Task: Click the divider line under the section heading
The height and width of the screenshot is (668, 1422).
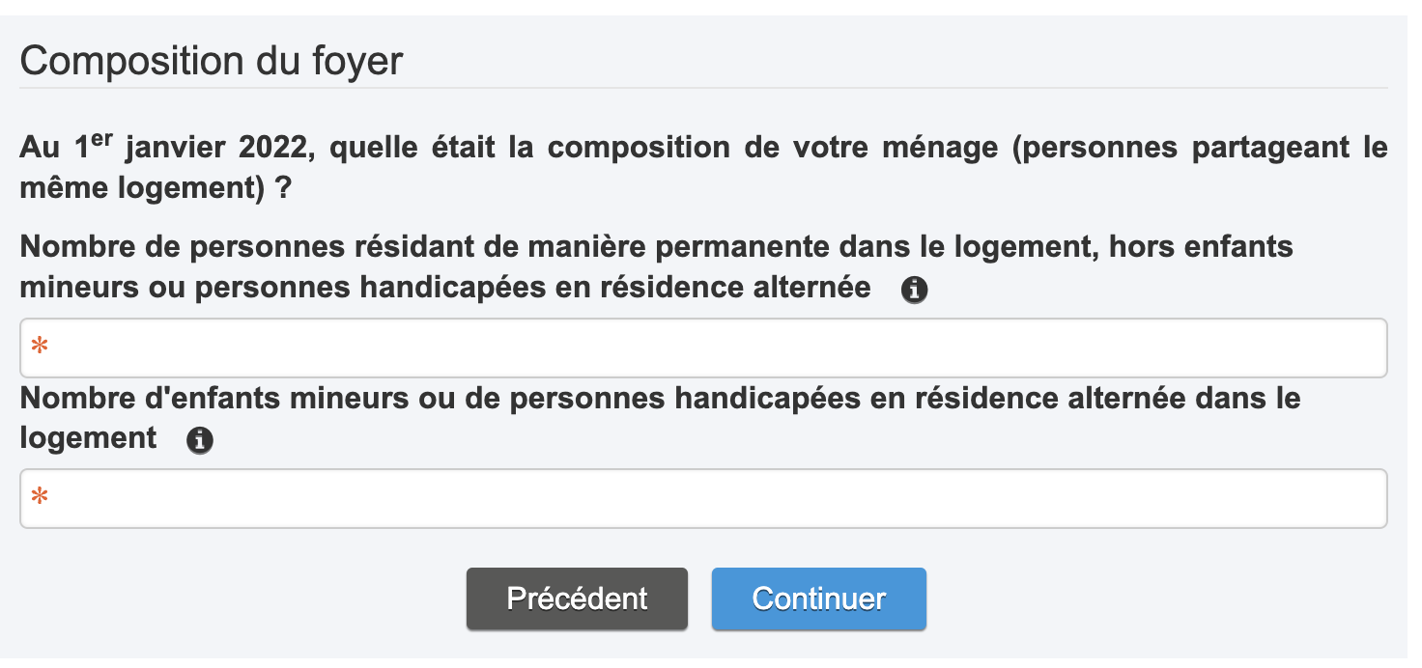Action: pos(703,89)
